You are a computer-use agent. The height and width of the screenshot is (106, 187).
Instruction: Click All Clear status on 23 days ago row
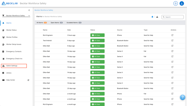point(97,89)
